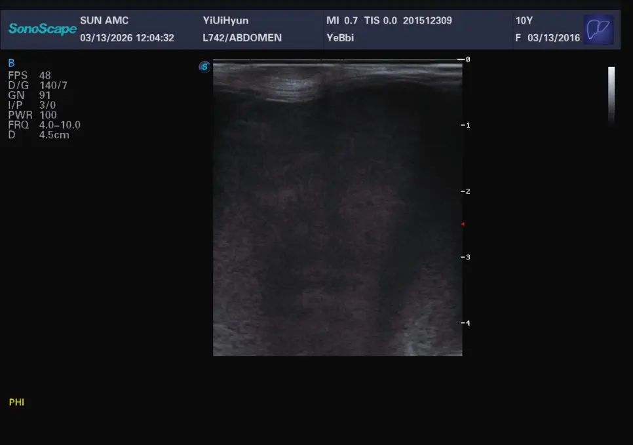
Task: Toggle the yellow PHI harmonic label
Action: point(16,402)
